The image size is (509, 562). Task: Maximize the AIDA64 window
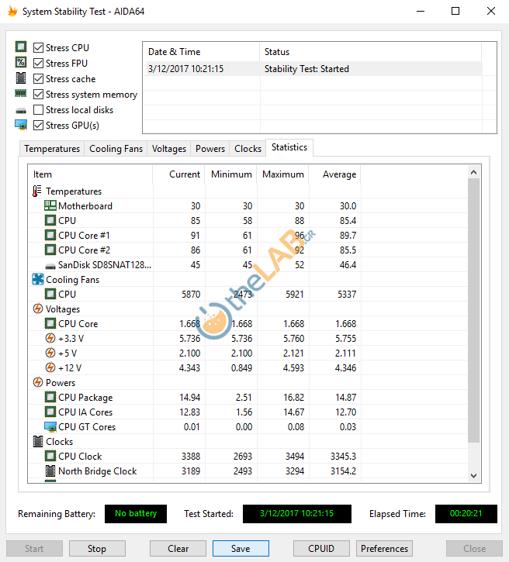point(455,11)
